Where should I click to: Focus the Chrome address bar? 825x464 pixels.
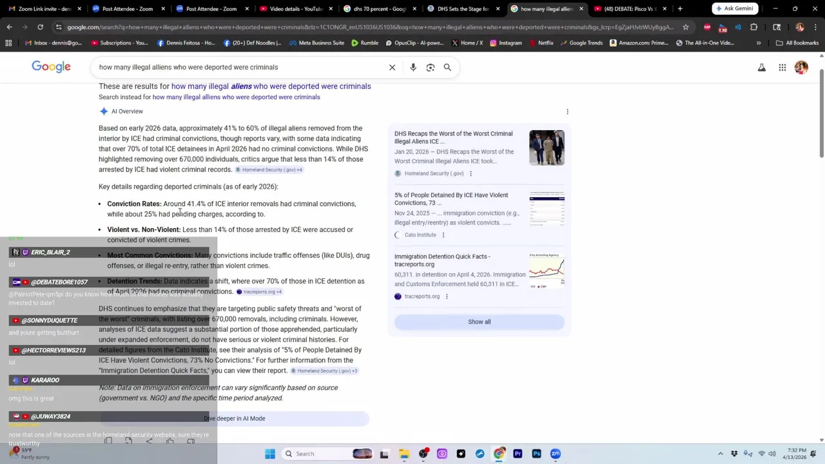pos(371,27)
